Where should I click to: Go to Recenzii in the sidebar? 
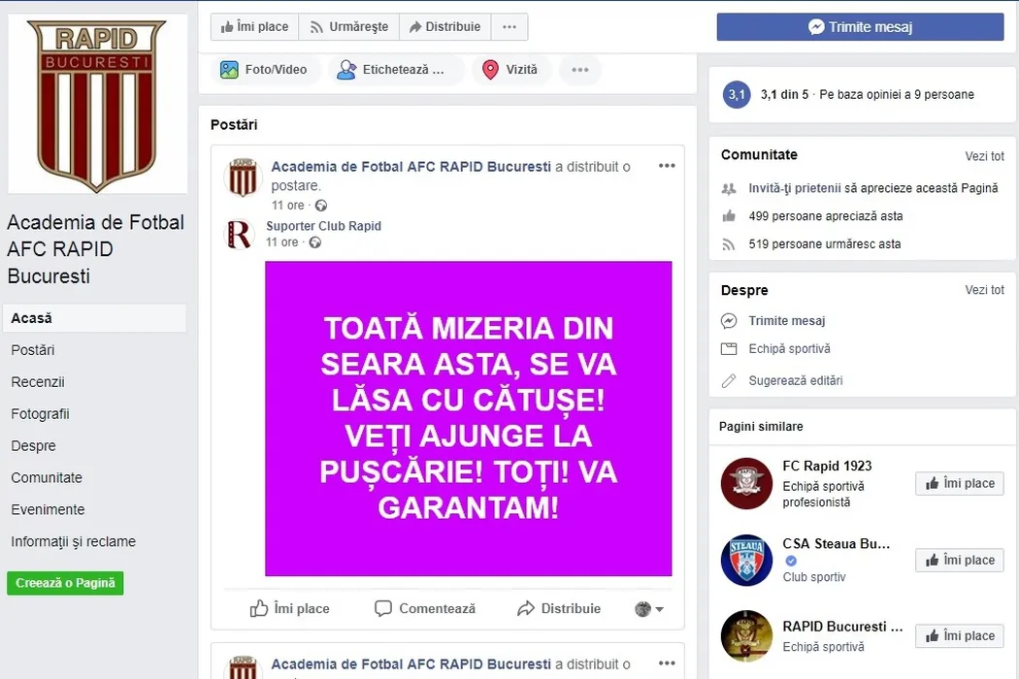click(38, 382)
